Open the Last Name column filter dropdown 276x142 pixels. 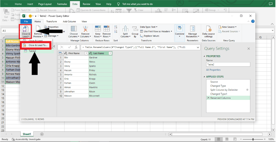tap(110, 53)
